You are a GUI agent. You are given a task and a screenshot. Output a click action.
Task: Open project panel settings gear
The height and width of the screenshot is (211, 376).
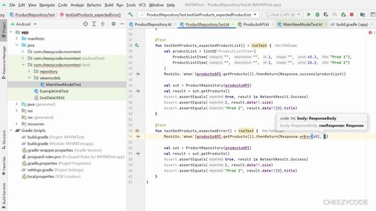coord(113,24)
